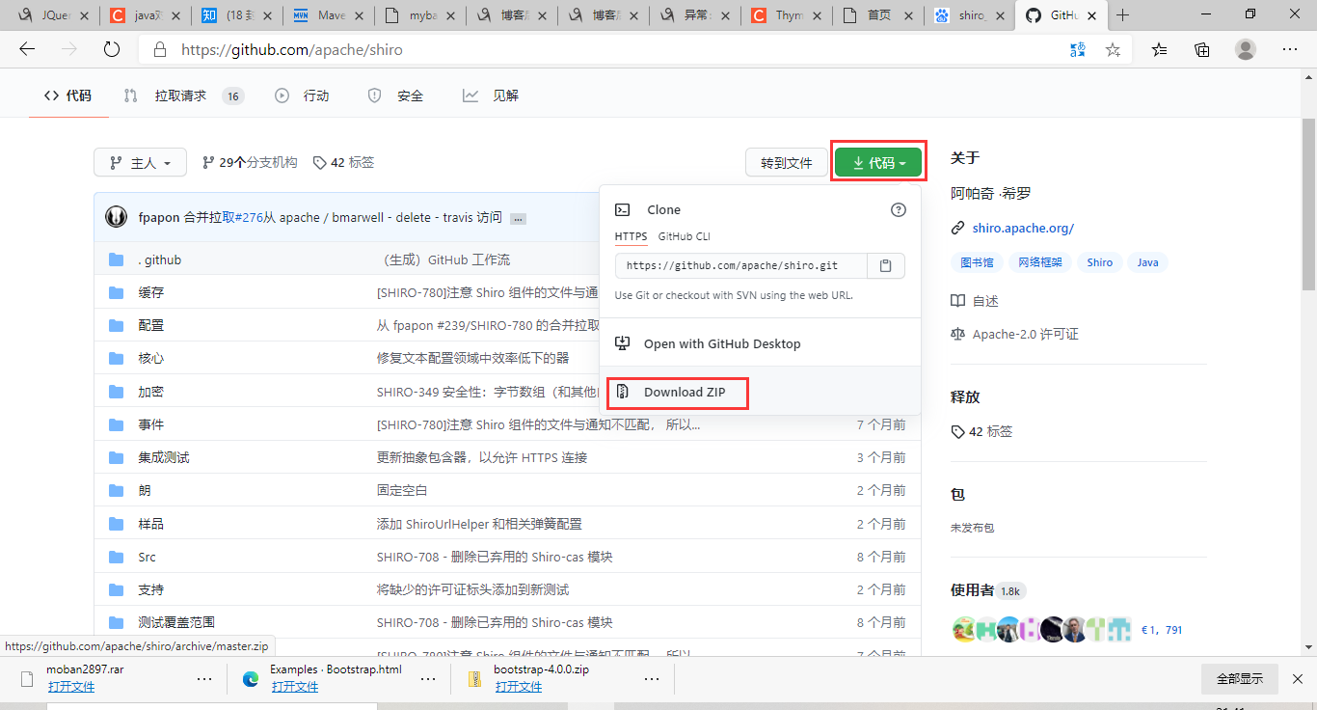This screenshot has width=1317, height=710.
Task: Click the Java topic tag
Action: (1147, 262)
